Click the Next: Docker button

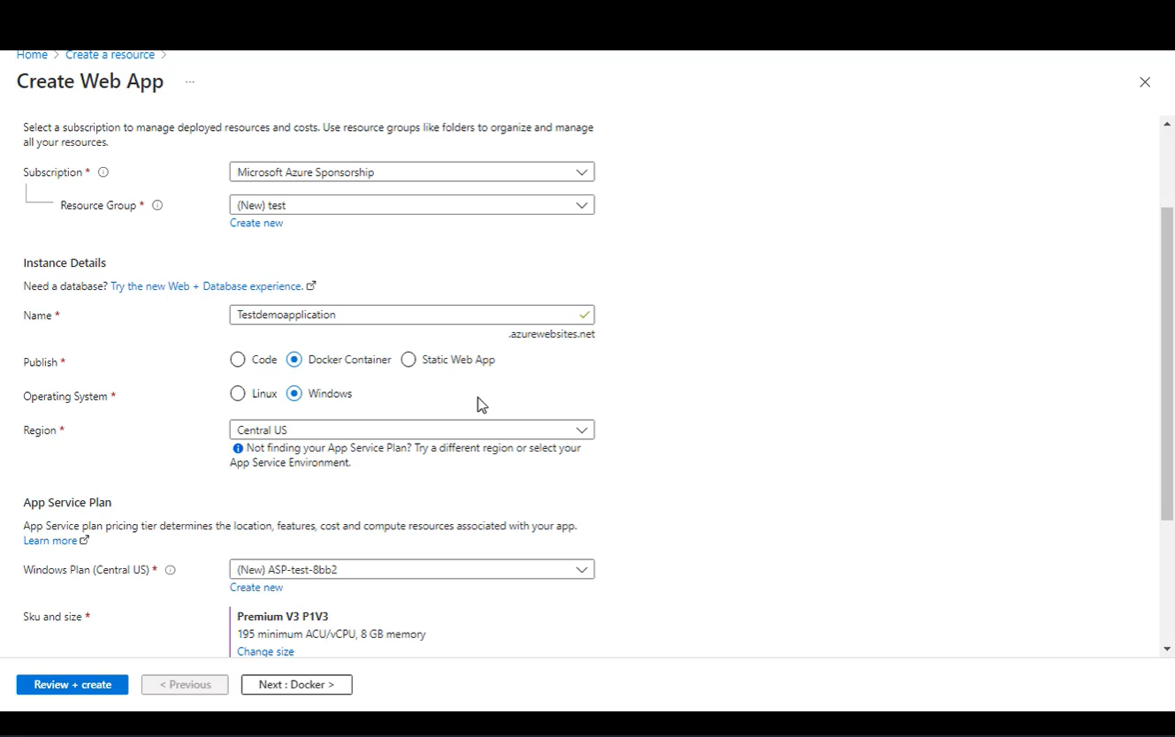[296, 684]
